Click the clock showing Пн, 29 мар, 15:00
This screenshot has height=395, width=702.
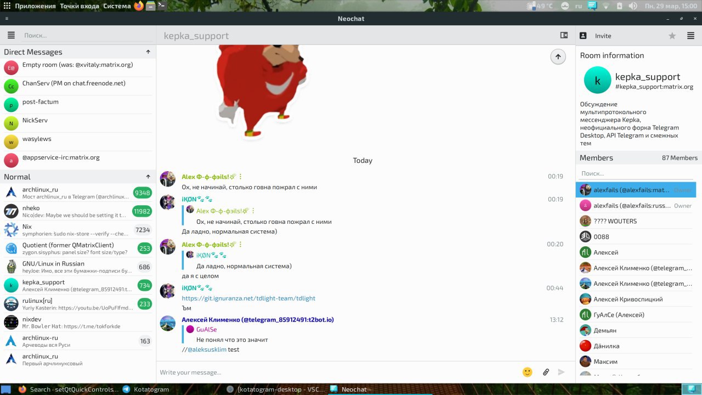[x=671, y=6]
